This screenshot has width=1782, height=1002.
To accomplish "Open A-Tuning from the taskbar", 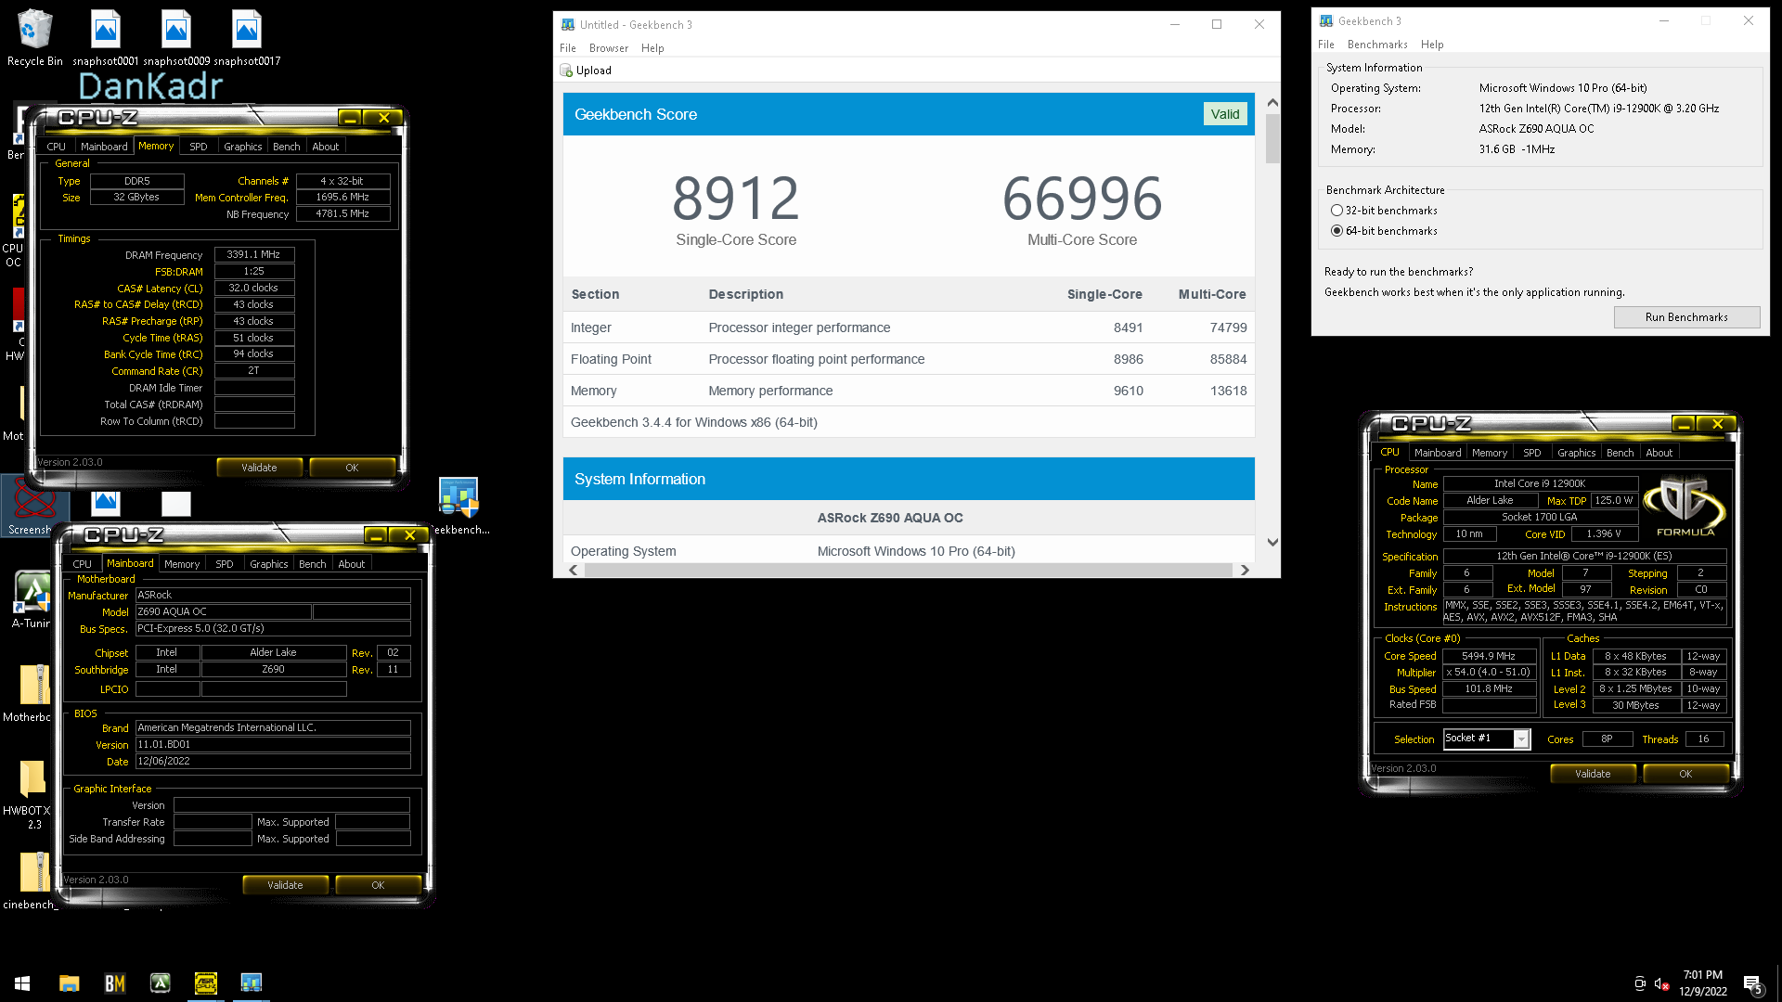I will pyautogui.click(x=161, y=983).
